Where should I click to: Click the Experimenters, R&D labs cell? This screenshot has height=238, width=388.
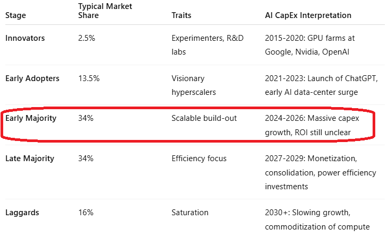click(x=208, y=45)
